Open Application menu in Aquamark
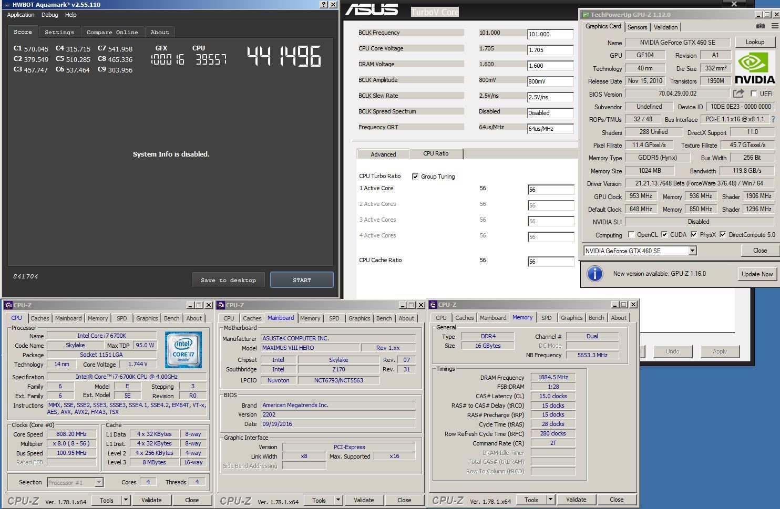The width and height of the screenshot is (780, 509). [x=20, y=15]
